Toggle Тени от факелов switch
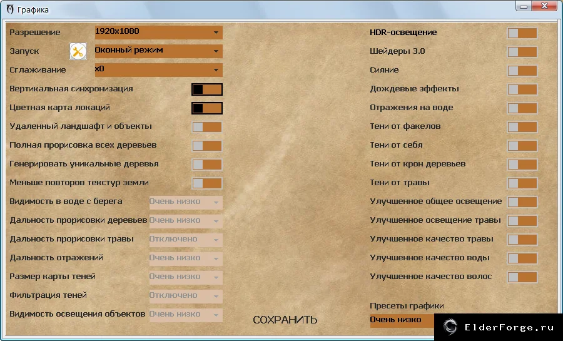Screen dimensions: 563x341 tap(522, 127)
